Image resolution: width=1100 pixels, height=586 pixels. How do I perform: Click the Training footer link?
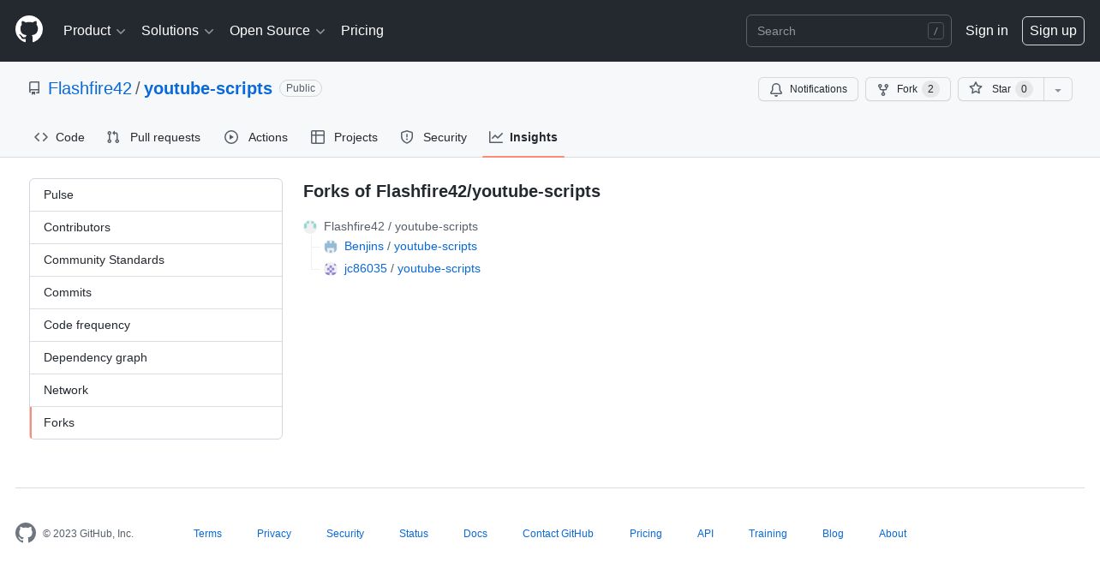[768, 534]
